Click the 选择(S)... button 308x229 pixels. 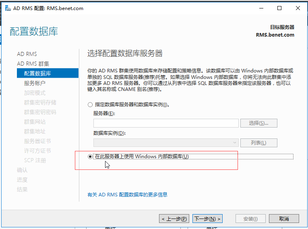click(x=259, y=123)
